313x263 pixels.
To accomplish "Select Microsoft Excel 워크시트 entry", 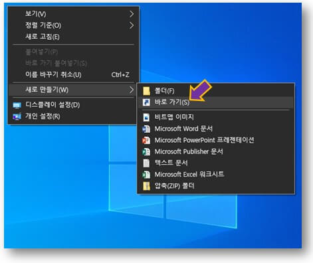I will [216, 175].
